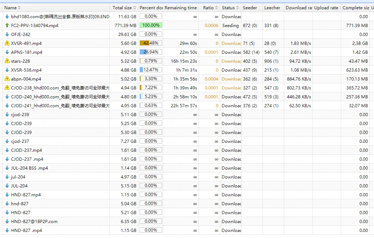Click the sort arrows beside the Ratio header
The width and height of the screenshot is (374, 238).
click(x=216, y=8)
